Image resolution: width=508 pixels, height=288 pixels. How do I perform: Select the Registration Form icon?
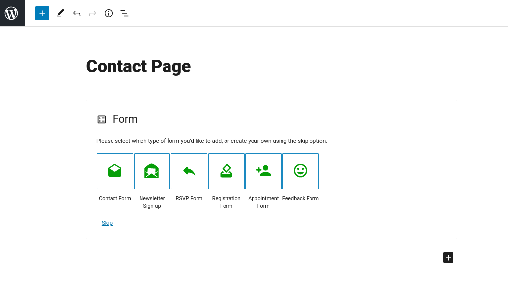(226, 171)
